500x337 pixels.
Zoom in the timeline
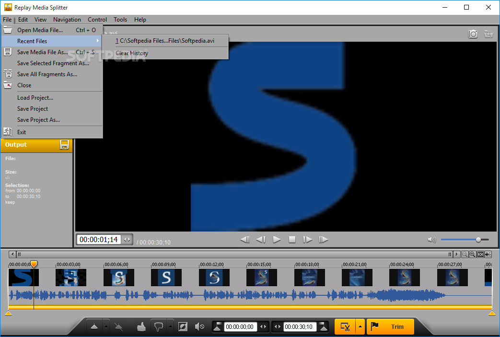472,255
